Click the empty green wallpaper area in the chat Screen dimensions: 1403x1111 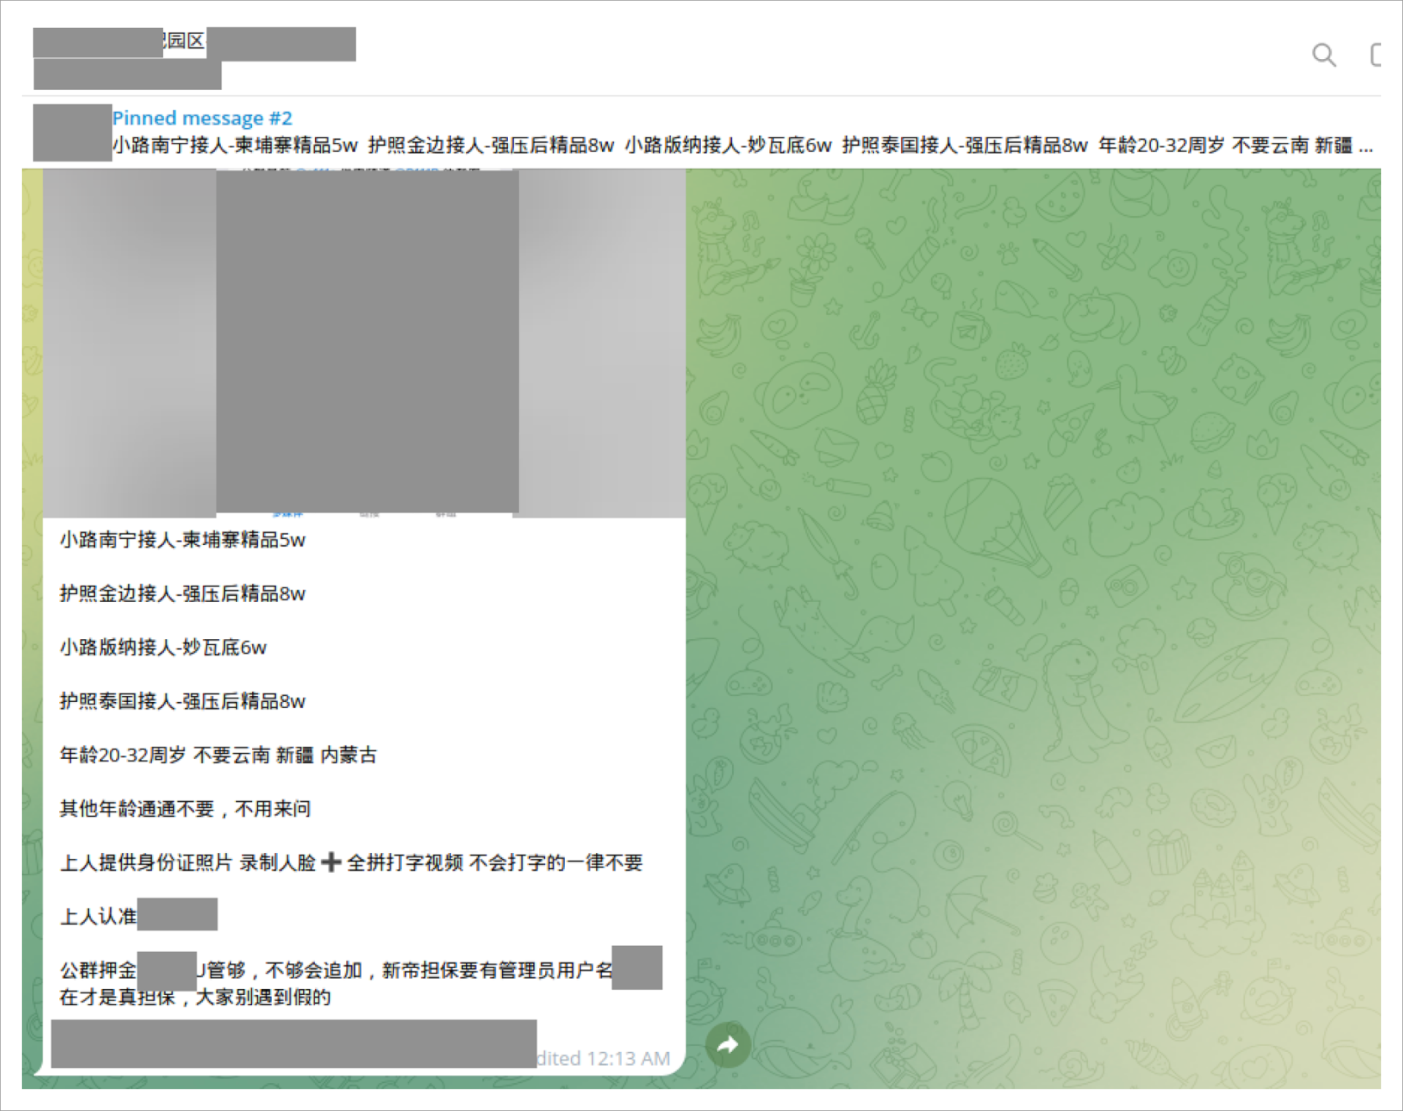pyautogui.click(x=1023, y=621)
